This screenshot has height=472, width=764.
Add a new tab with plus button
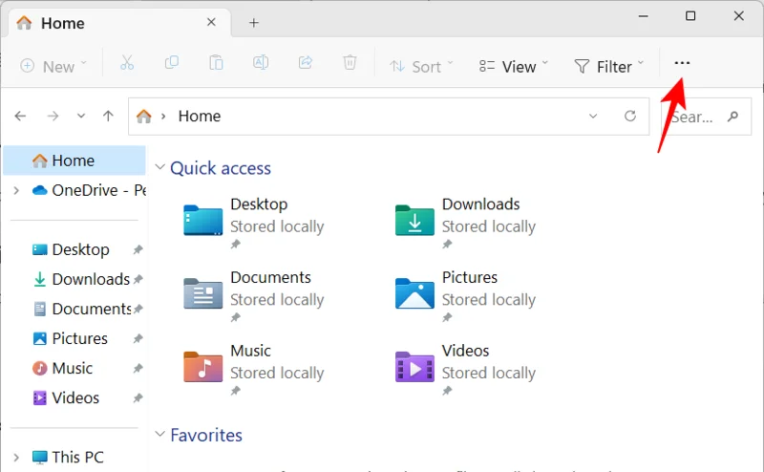253,22
